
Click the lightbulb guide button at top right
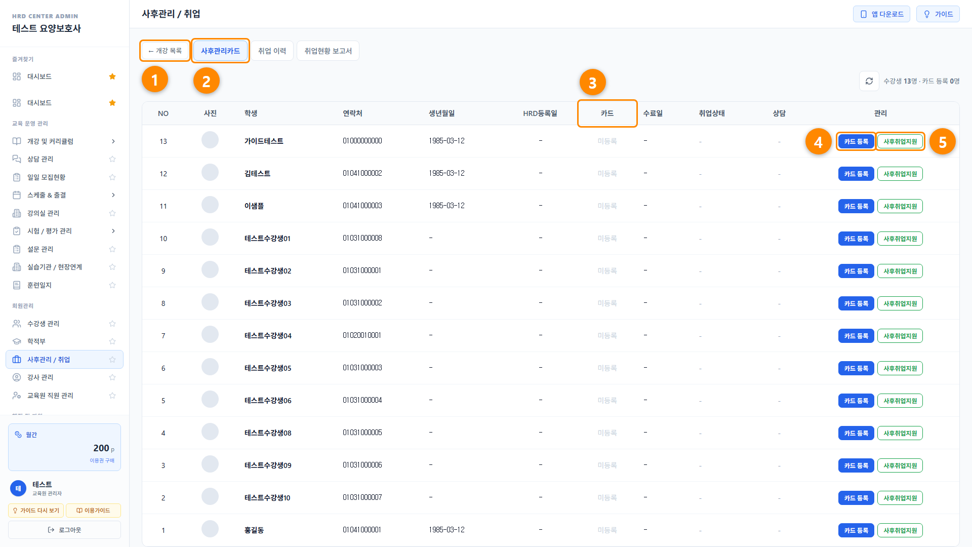tap(938, 14)
